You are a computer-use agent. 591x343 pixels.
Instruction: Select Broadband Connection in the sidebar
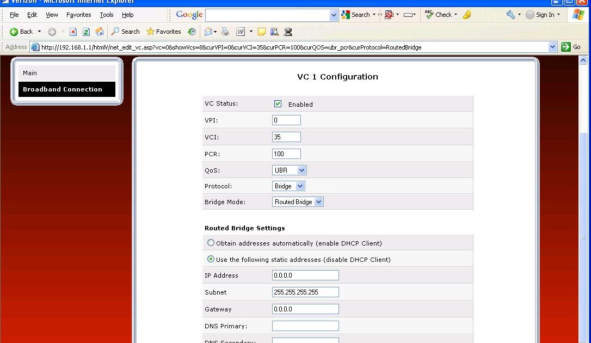(67, 89)
